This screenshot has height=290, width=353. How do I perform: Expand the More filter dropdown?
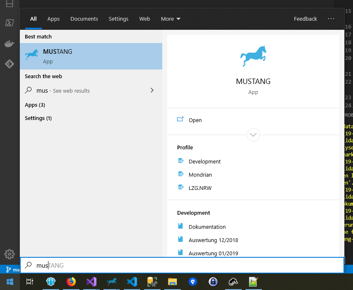pyautogui.click(x=170, y=19)
